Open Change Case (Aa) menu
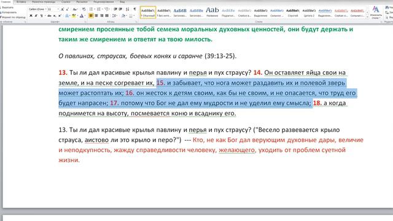The width and height of the screenshot is (393, 221). click(x=75, y=9)
